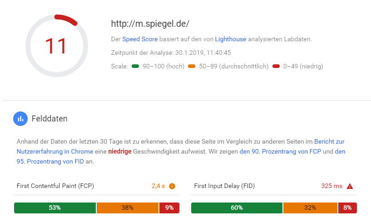This screenshot has height=222, width=371.
Task: Click the http://m.spiegel.de/ URL heading
Action: pyautogui.click(x=150, y=24)
